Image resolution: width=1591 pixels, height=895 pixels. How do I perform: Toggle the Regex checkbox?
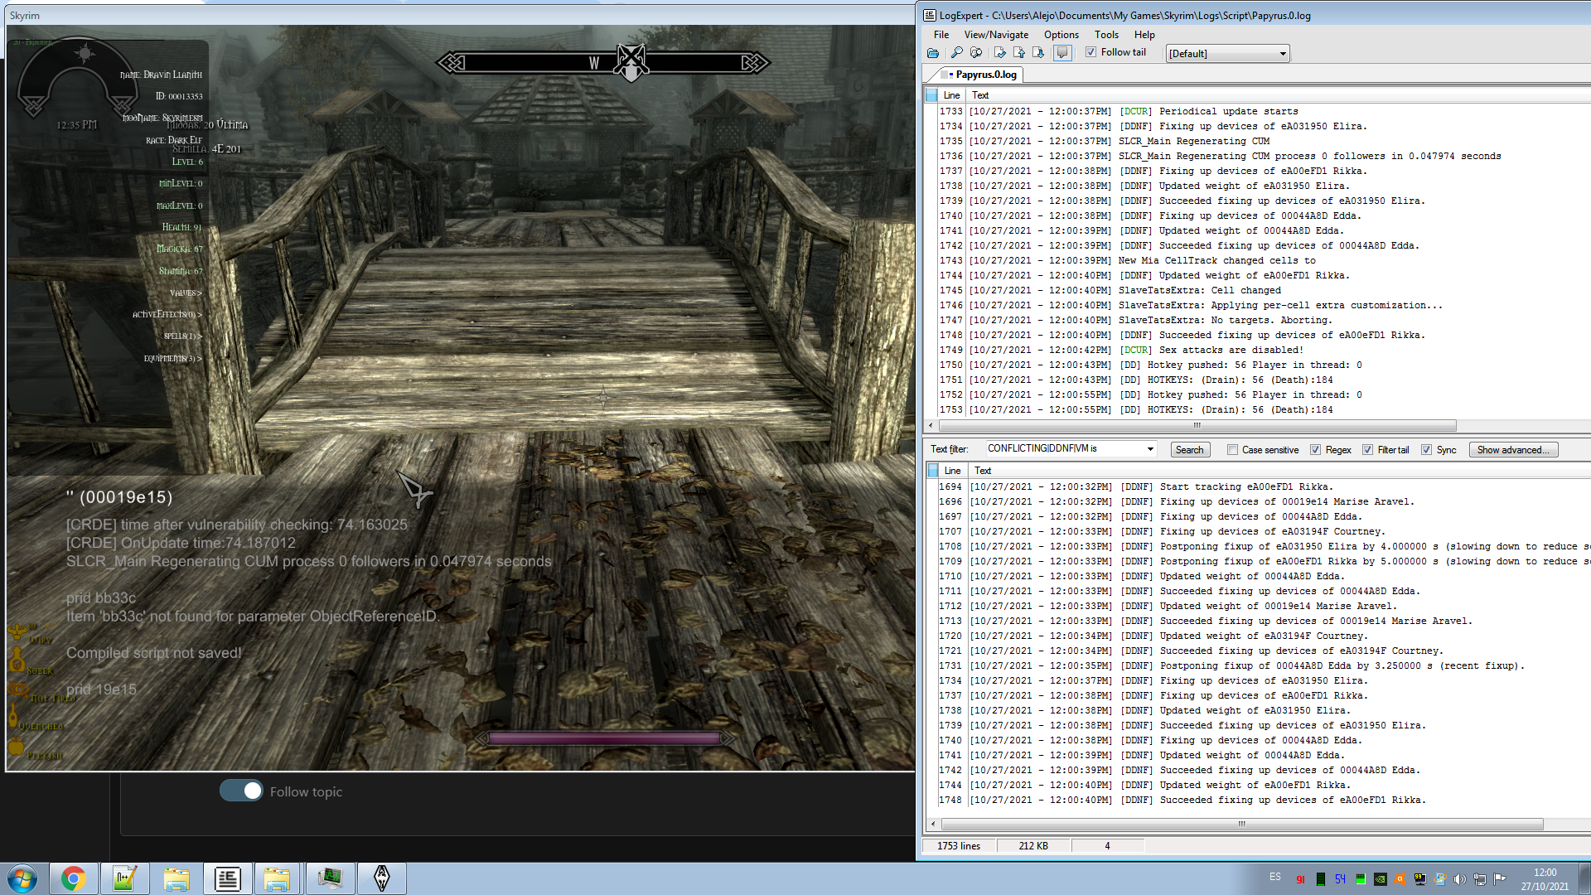coord(1315,450)
